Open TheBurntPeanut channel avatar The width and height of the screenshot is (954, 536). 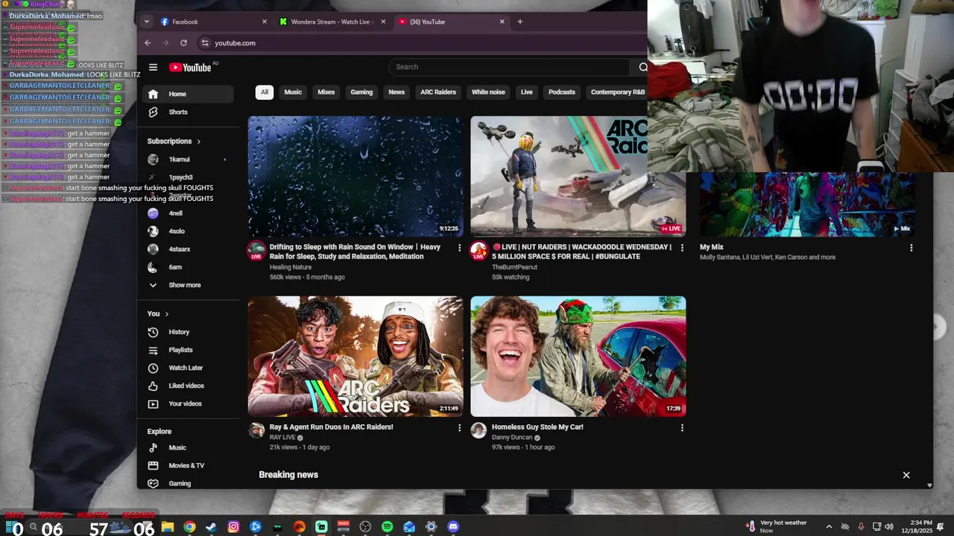coord(478,250)
